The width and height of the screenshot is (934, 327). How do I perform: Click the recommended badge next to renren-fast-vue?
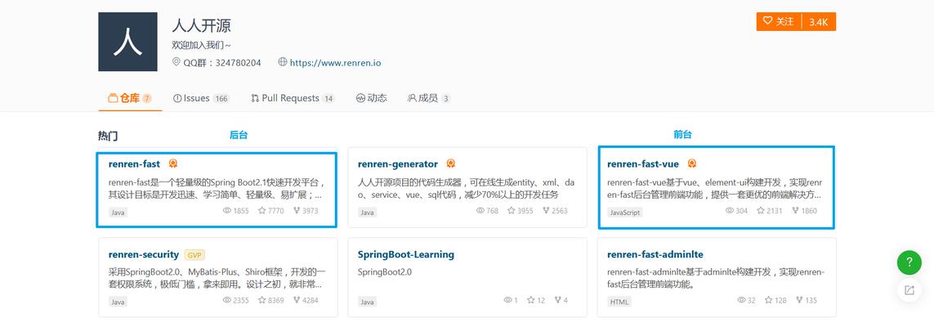(691, 163)
